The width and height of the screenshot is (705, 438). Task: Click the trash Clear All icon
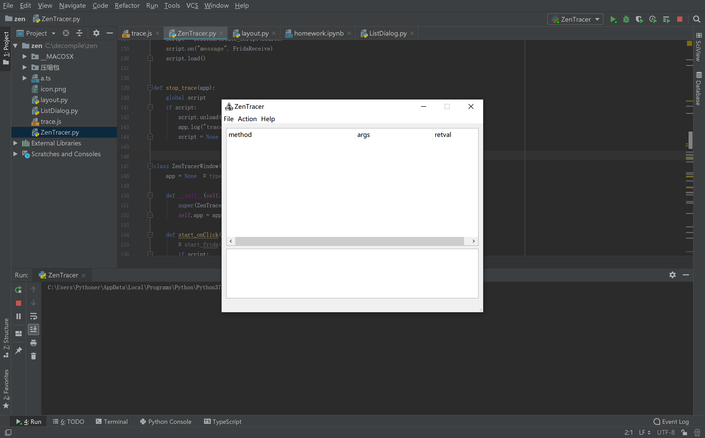(33, 356)
